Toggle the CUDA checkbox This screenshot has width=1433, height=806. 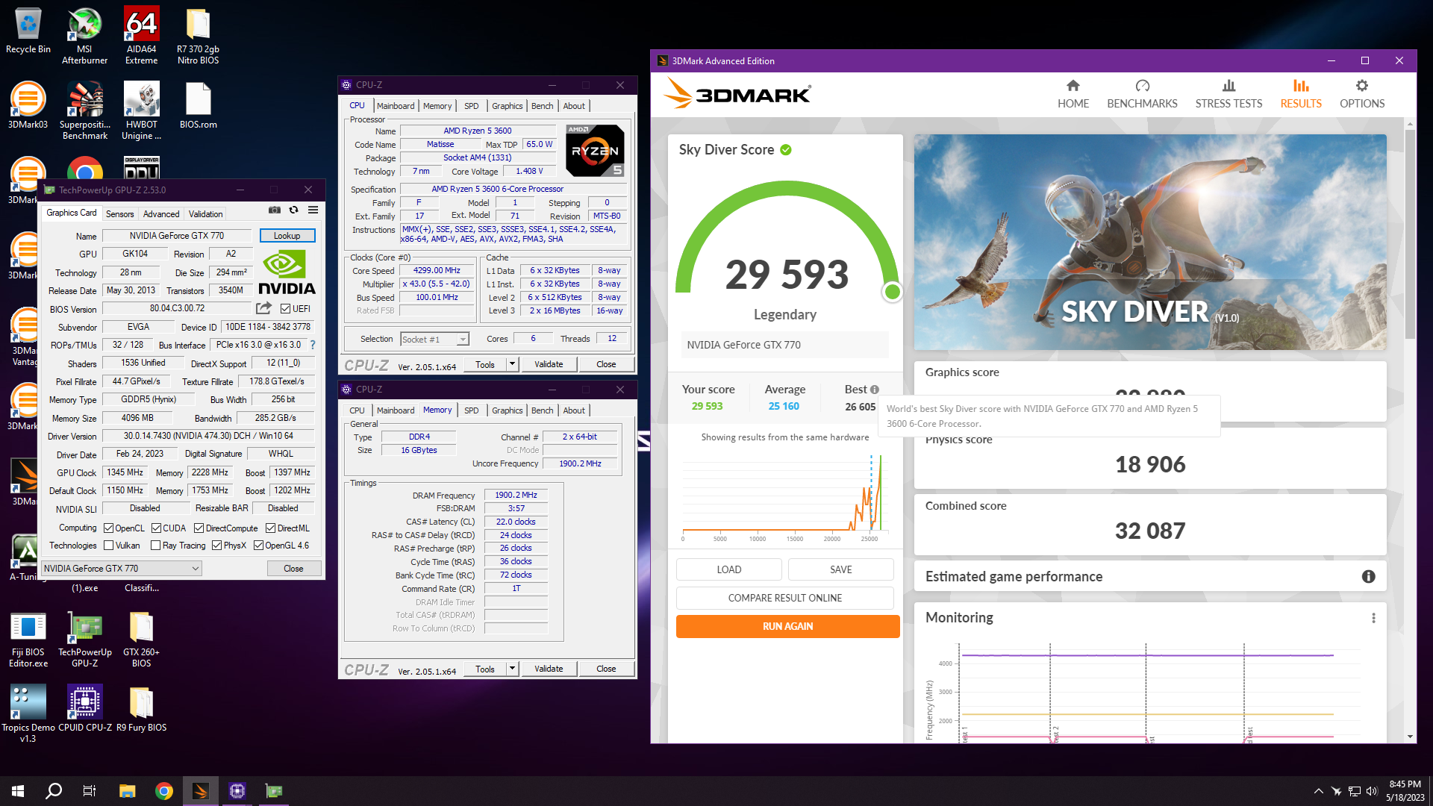tap(157, 528)
